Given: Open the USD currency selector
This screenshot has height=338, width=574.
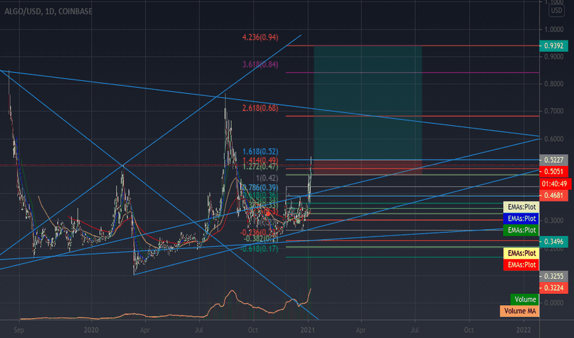Looking at the screenshot, I should click(556, 10).
